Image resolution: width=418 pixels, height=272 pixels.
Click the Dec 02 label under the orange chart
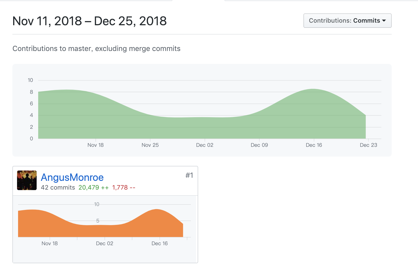tap(104, 243)
